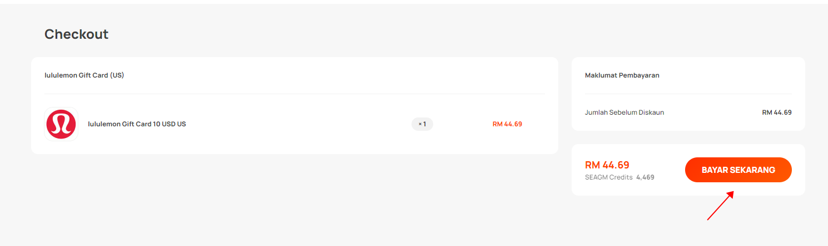This screenshot has width=828, height=246.
Task: Click the Maklumat Pembayaran heading
Action: (622, 75)
